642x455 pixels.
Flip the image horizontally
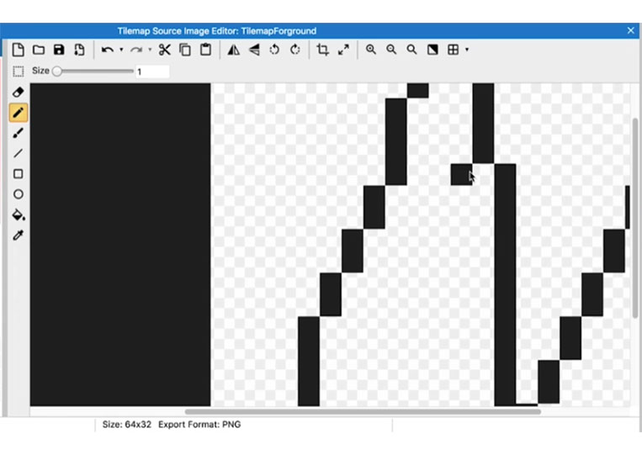pyautogui.click(x=233, y=50)
